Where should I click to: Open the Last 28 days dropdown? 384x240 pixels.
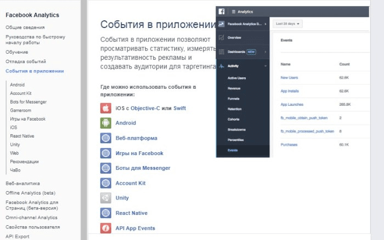click(287, 24)
